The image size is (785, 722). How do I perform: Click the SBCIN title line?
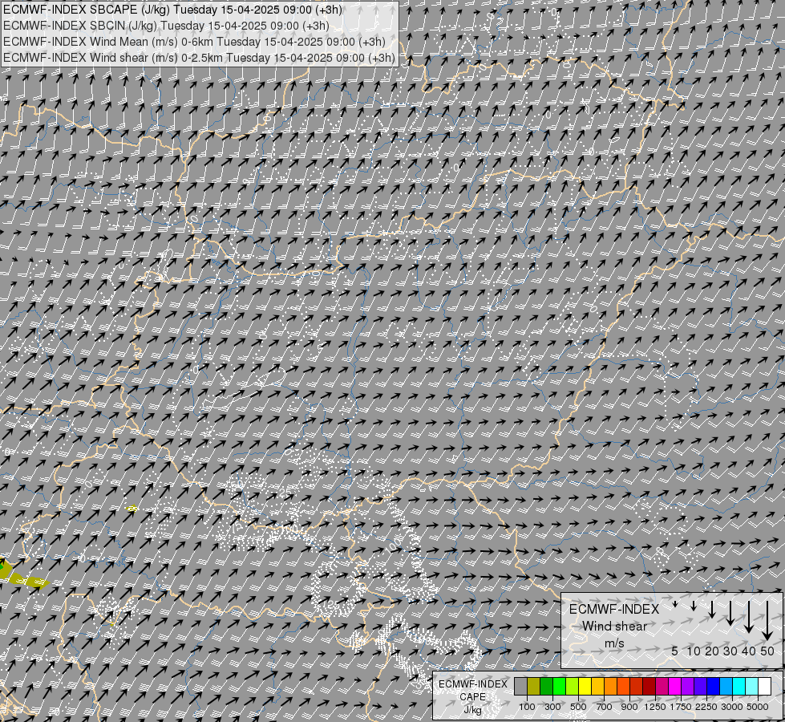click(166, 26)
